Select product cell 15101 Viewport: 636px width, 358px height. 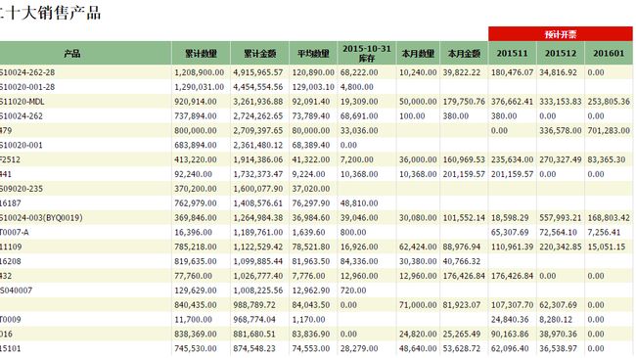[x=11, y=348]
